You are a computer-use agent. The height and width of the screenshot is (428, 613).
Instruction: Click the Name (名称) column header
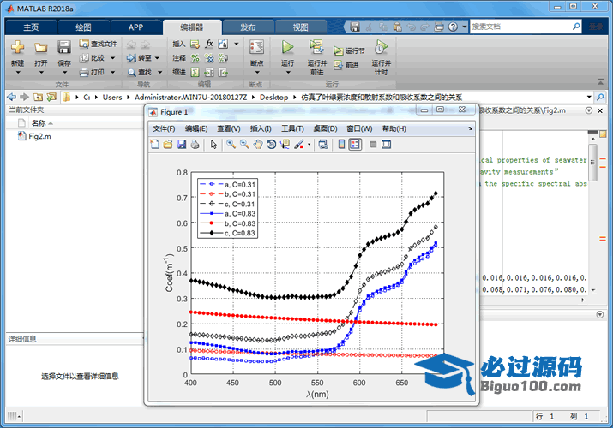tap(39, 123)
